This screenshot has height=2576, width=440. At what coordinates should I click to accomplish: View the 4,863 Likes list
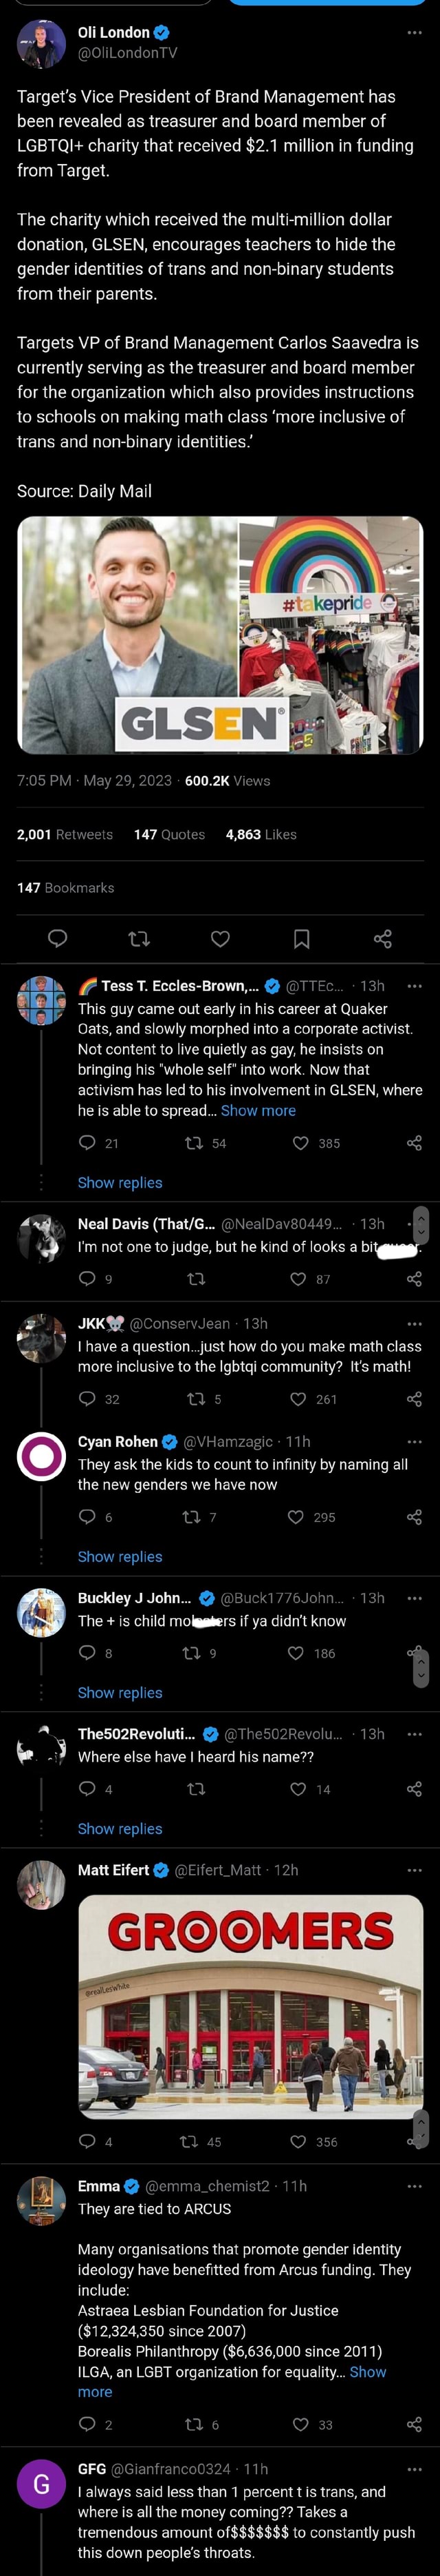coord(261,834)
